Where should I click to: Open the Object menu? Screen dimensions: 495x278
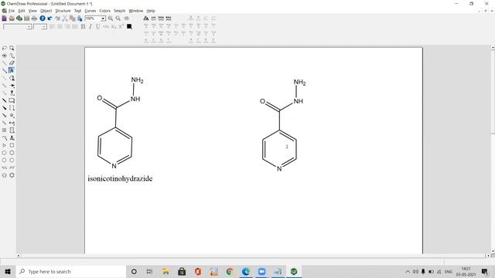point(46,11)
